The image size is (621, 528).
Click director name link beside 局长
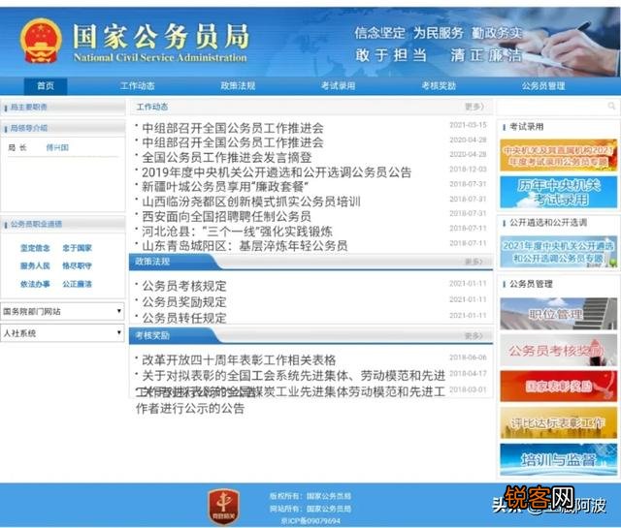coord(57,147)
